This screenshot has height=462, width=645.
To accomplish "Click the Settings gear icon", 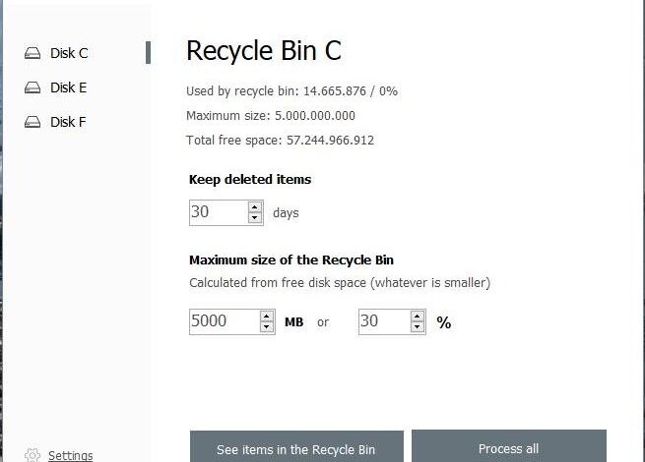I will pyautogui.click(x=32, y=455).
